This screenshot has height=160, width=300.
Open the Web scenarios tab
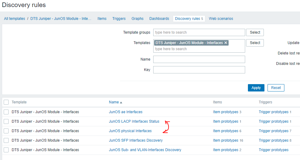[x=221, y=19]
